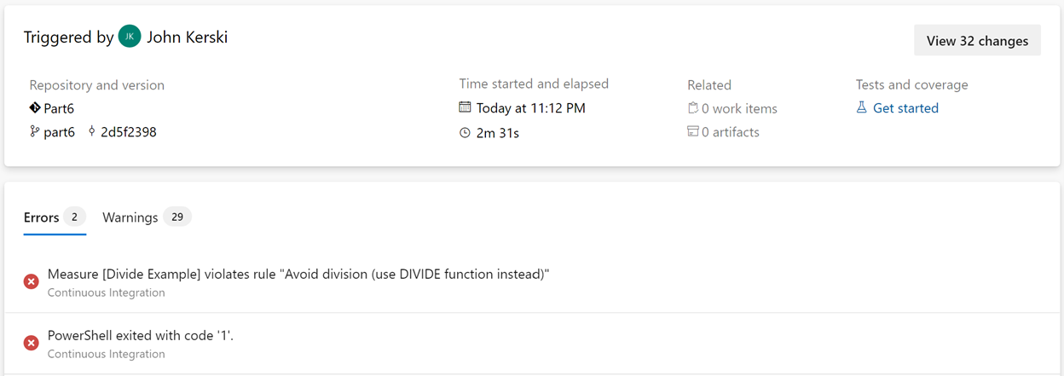Click the Part6 repository diamond icon
Screen dimensions: 1064x376
[x=35, y=108]
